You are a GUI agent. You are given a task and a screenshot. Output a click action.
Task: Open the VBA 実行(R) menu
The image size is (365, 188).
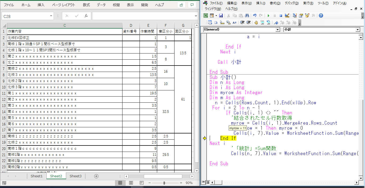tap(308, 3)
